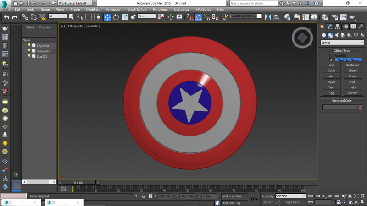Open the Graph Editors menu
The height and width of the screenshot is (206, 367).
point(137,9)
